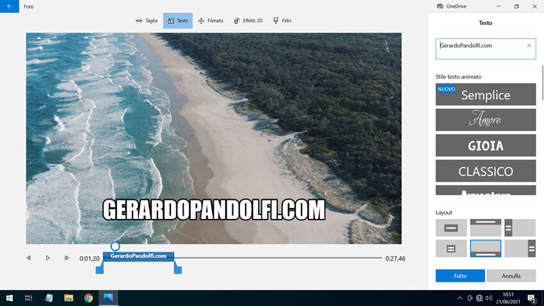Image resolution: width=544 pixels, height=306 pixels.
Task: Choose the GIOIA animated text style
Action: coord(486,145)
